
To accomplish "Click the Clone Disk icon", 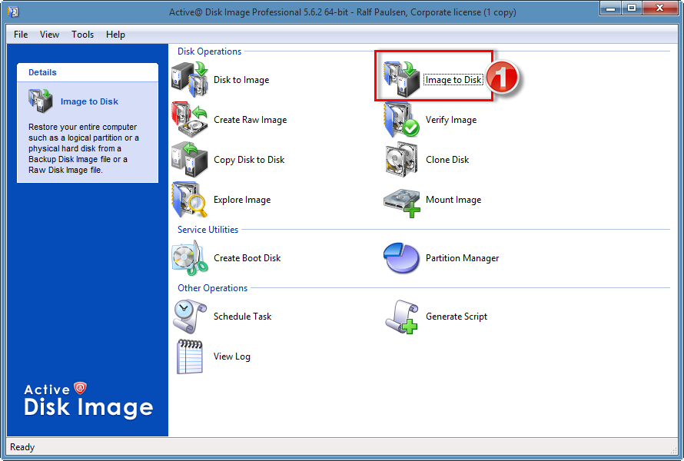I will 401,160.
